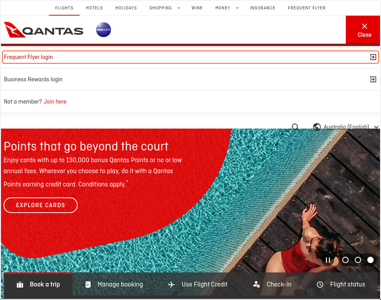Image resolution: width=381 pixels, height=300 pixels.
Task: Click the clock icon beside Flight status
Action: pos(320,284)
